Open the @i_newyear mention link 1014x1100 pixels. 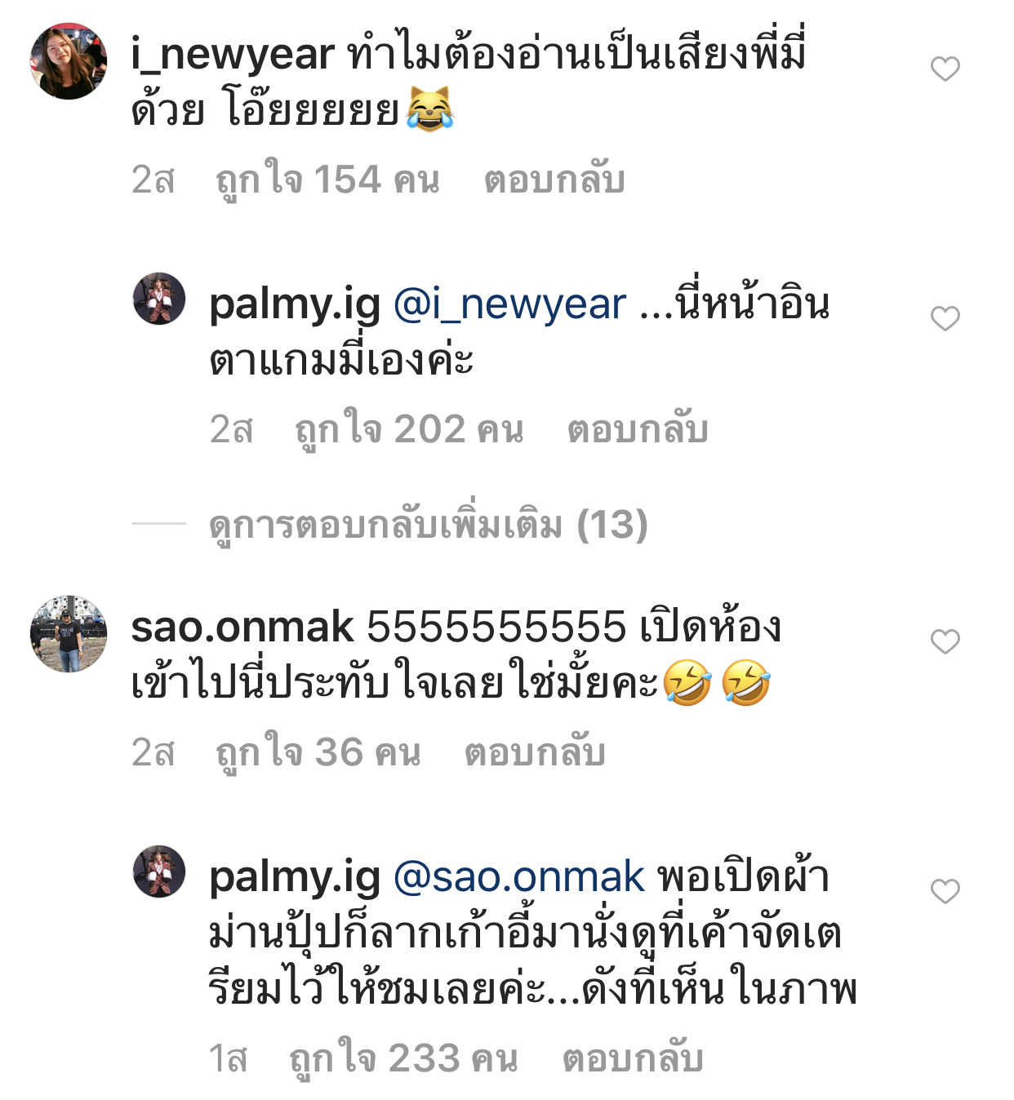pos(510,304)
